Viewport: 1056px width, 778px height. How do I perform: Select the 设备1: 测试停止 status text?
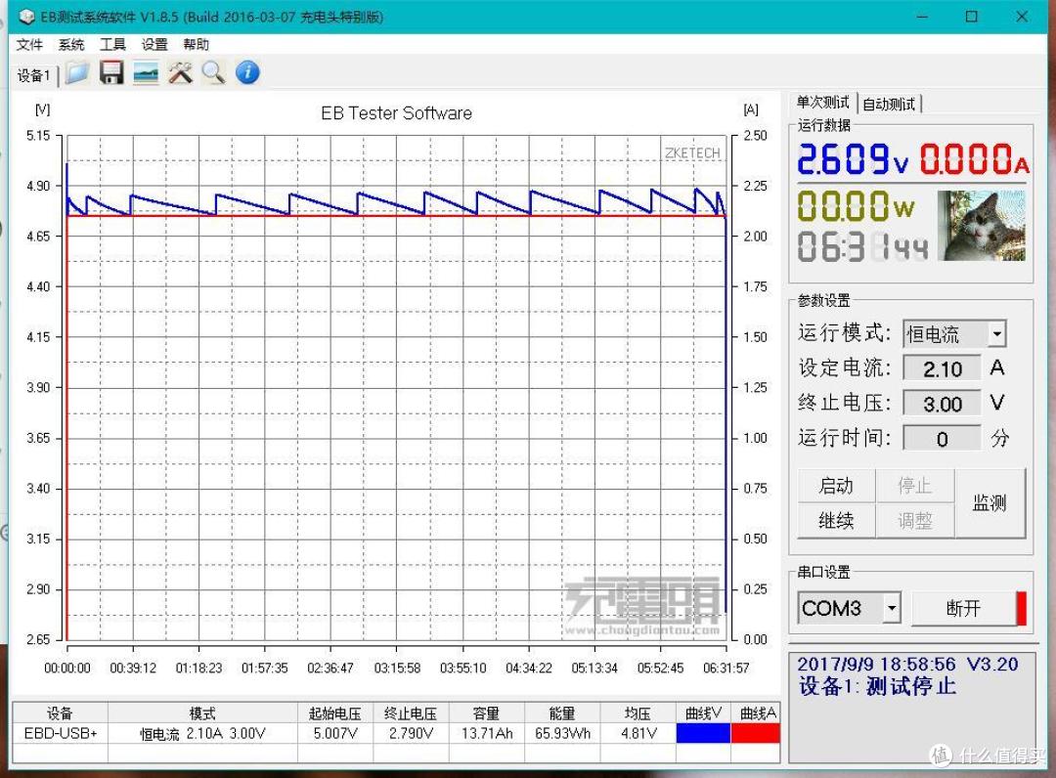pyautogui.click(x=877, y=687)
